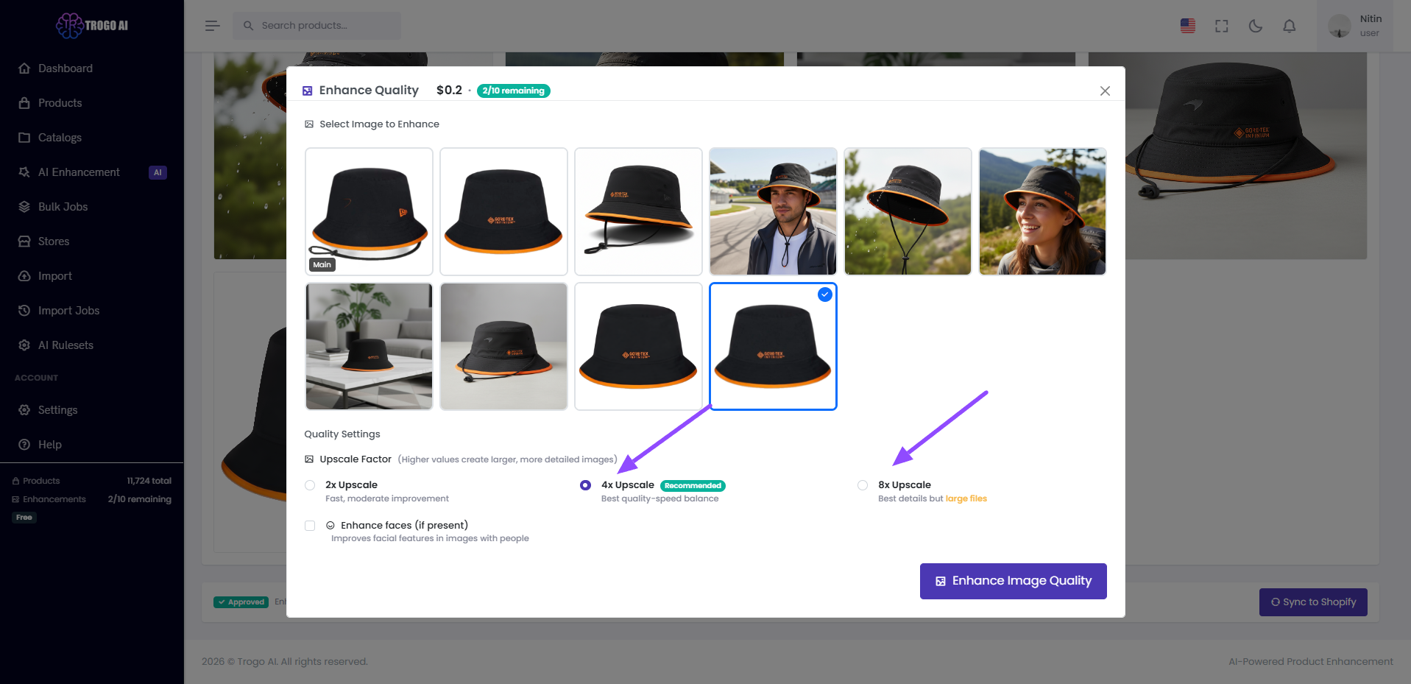This screenshot has height=684, width=1411.
Task: Select the 2x Upscale option
Action: click(x=309, y=485)
